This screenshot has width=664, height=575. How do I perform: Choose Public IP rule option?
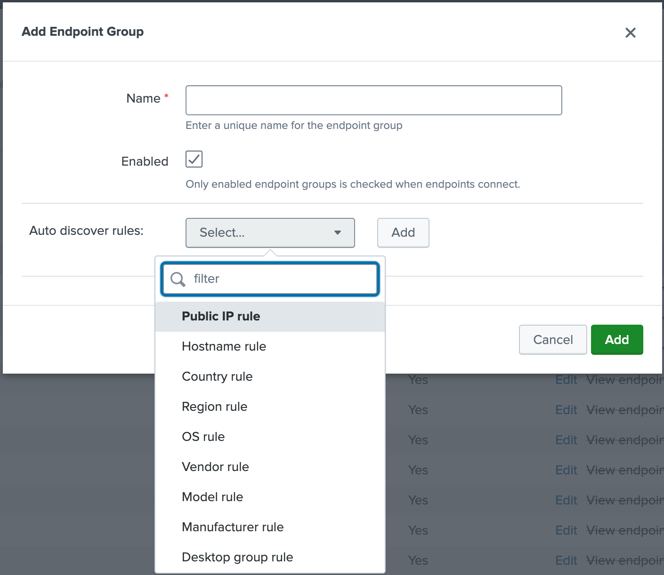point(221,316)
